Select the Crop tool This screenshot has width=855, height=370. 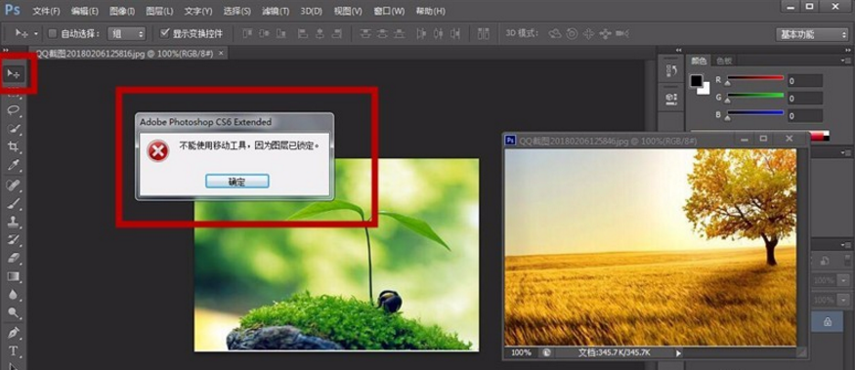13,146
